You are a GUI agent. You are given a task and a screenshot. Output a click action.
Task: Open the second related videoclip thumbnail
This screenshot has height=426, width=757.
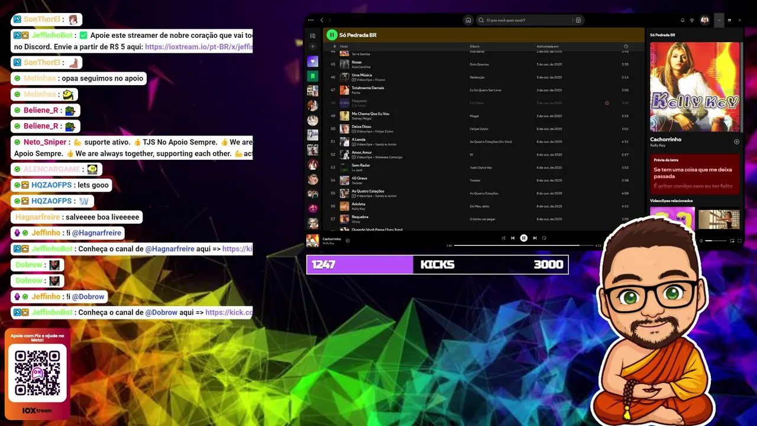[x=719, y=218]
